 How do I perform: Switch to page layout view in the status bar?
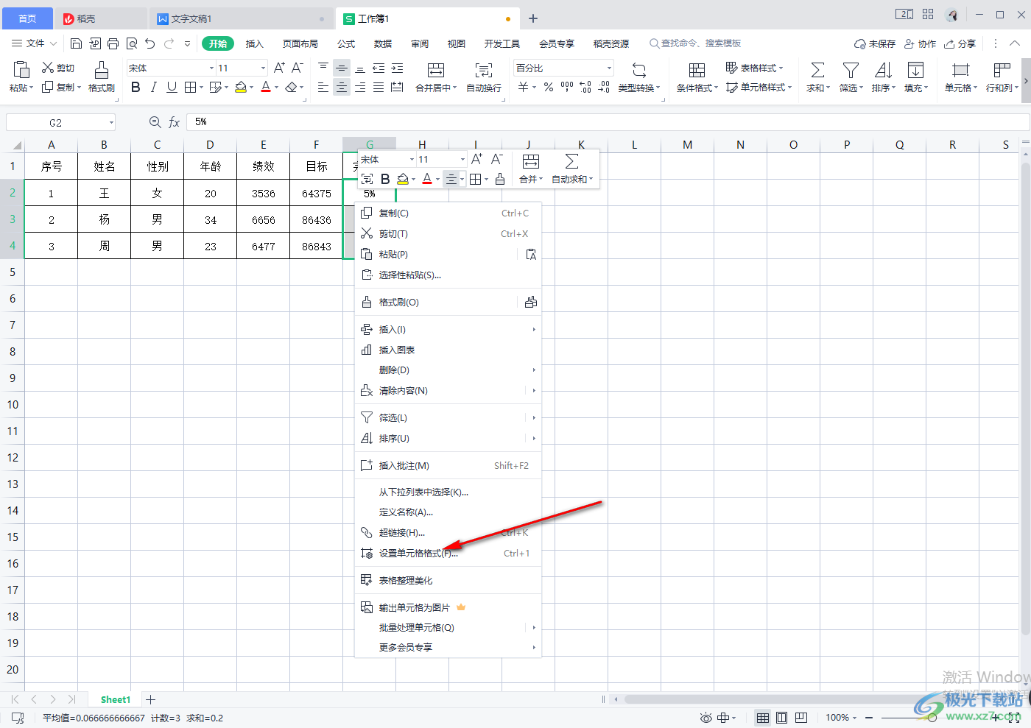782,718
